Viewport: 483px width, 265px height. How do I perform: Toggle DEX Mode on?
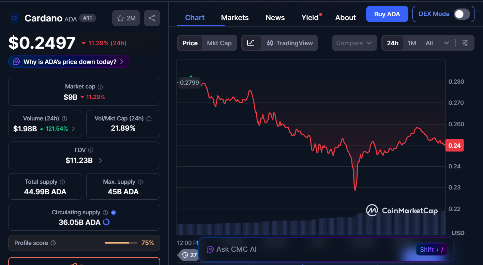click(461, 14)
